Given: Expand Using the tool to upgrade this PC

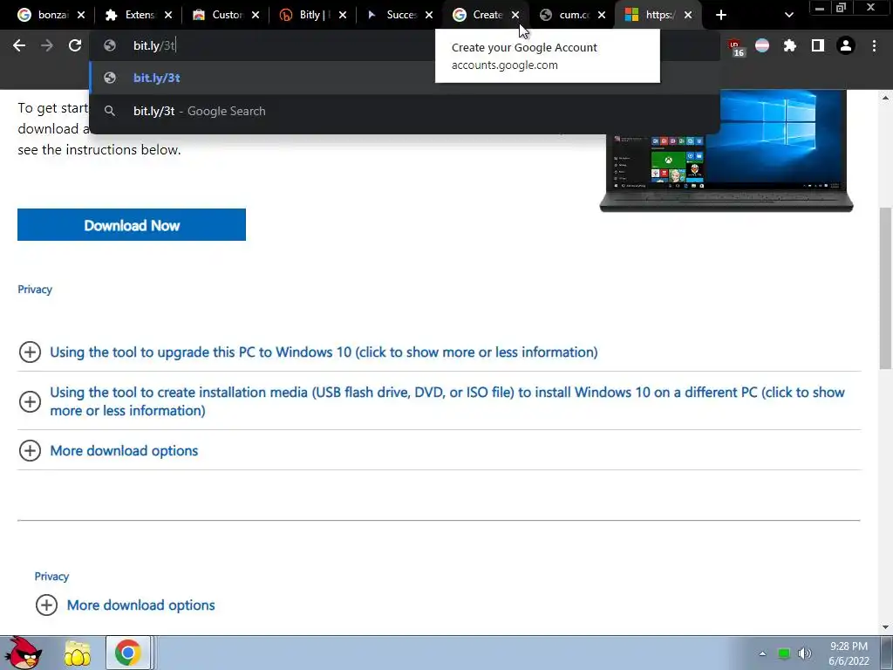Looking at the screenshot, I should (324, 352).
